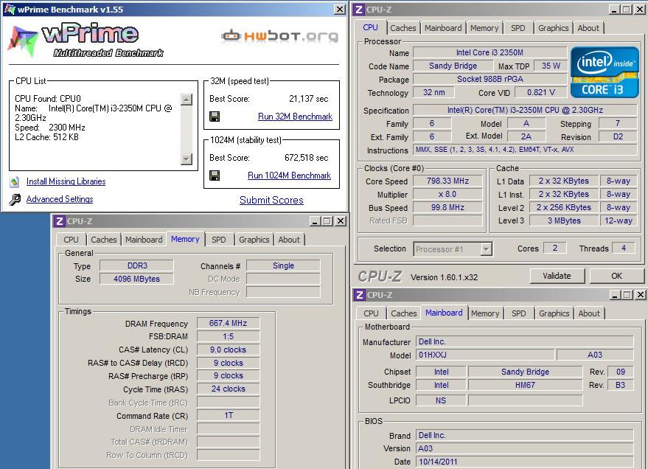Click the Southbridge value HM67

click(x=526, y=385)
